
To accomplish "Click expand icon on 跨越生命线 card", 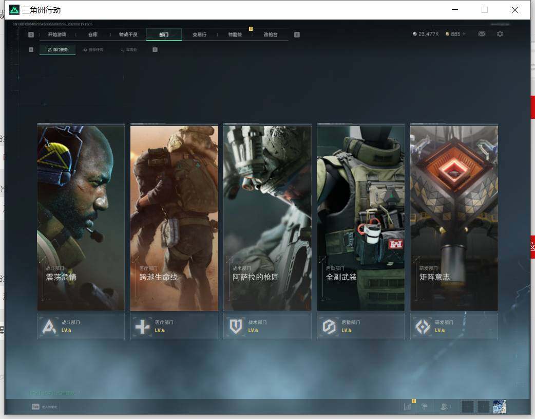I will 136,260.
